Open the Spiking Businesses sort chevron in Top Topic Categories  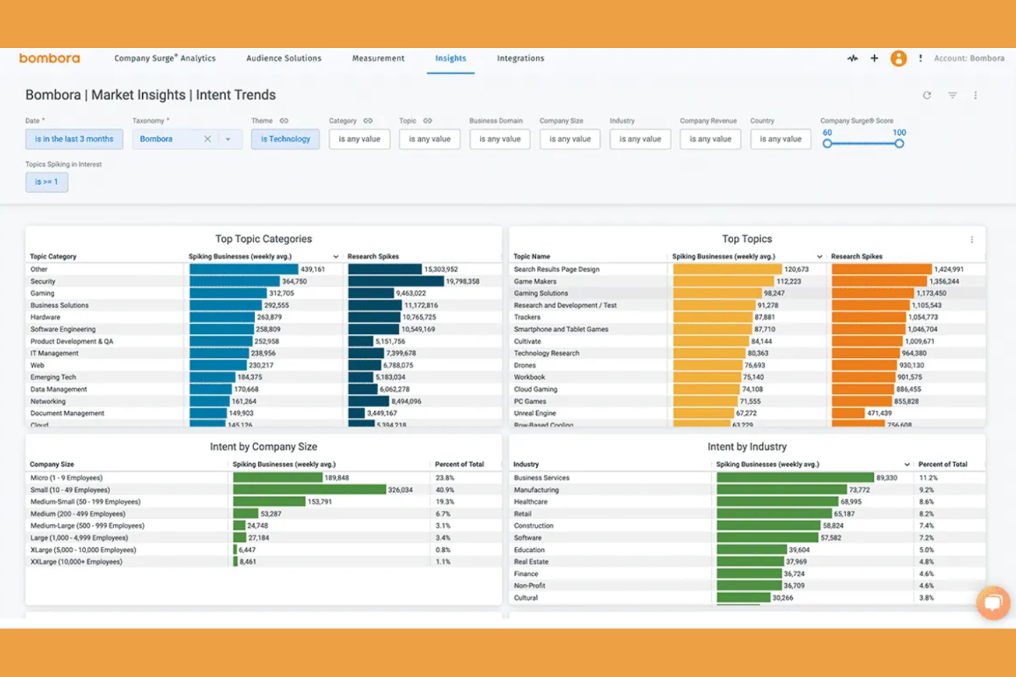click(x=336, y=256)
